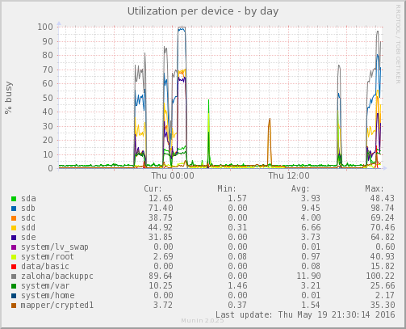Click the sdc max value 69.24
Viewport: 406px width, 329px height.
(383, 218)
